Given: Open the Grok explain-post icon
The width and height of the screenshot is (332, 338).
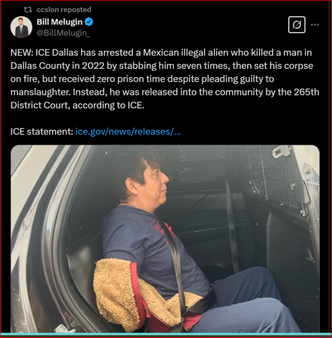Looking at the screenshot, I should [x=297, y=25].
